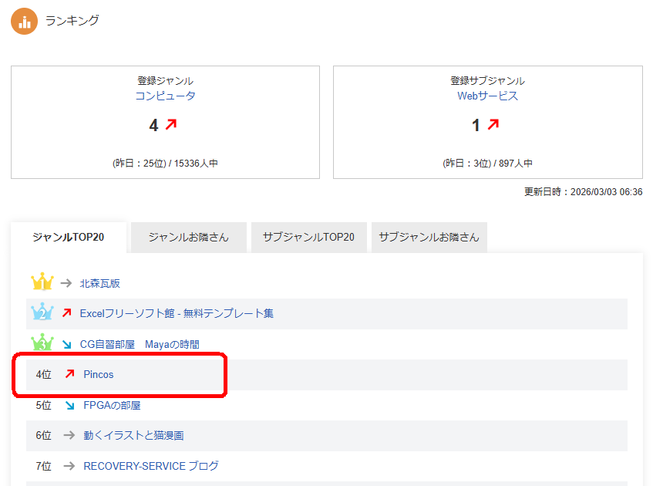Click the (昨日：3位) / 897人中 text
This screenshot has height=486, width=653.
click(488, 163)
